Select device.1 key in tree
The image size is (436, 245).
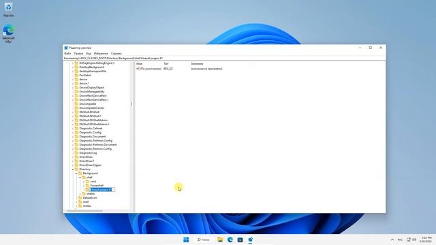tap(84, 83)
